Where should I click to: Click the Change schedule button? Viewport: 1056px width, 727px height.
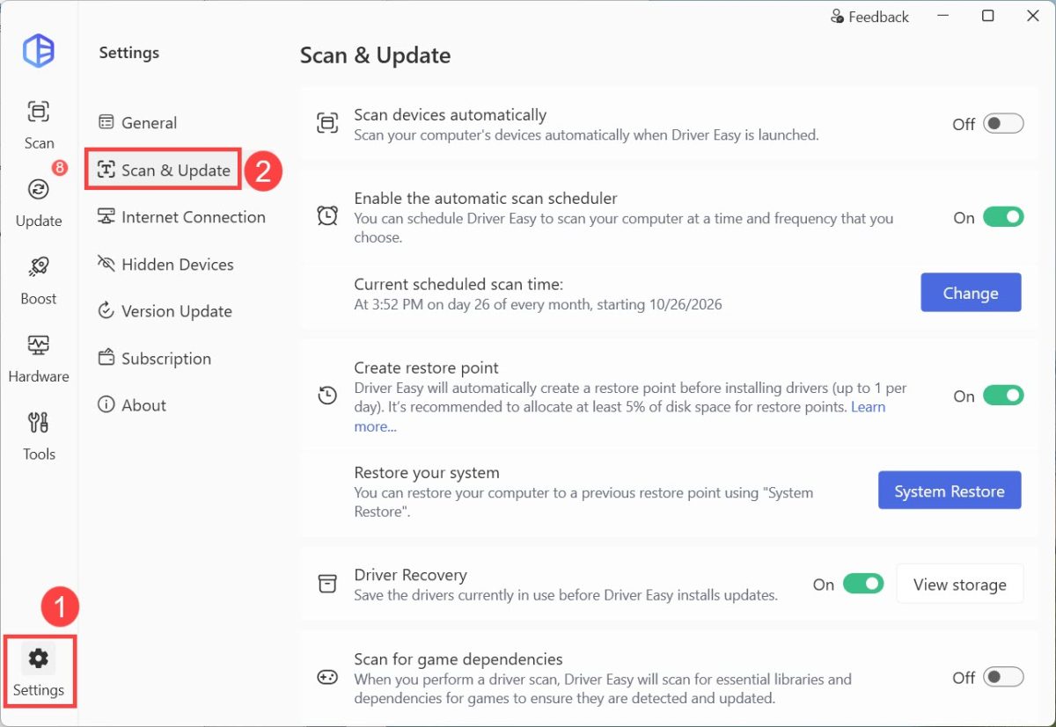[971, 293]
